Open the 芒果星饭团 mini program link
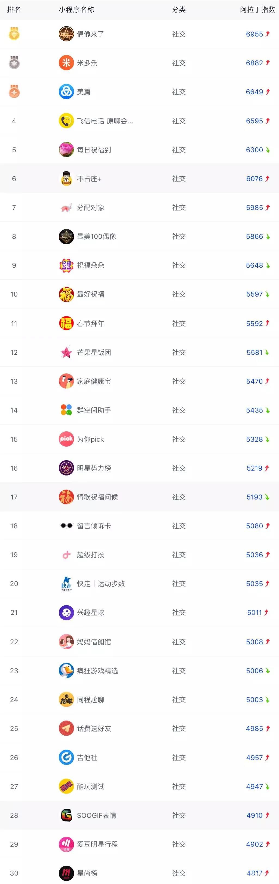This screenshot has width=279, height=884. click(x=94, y=352)
